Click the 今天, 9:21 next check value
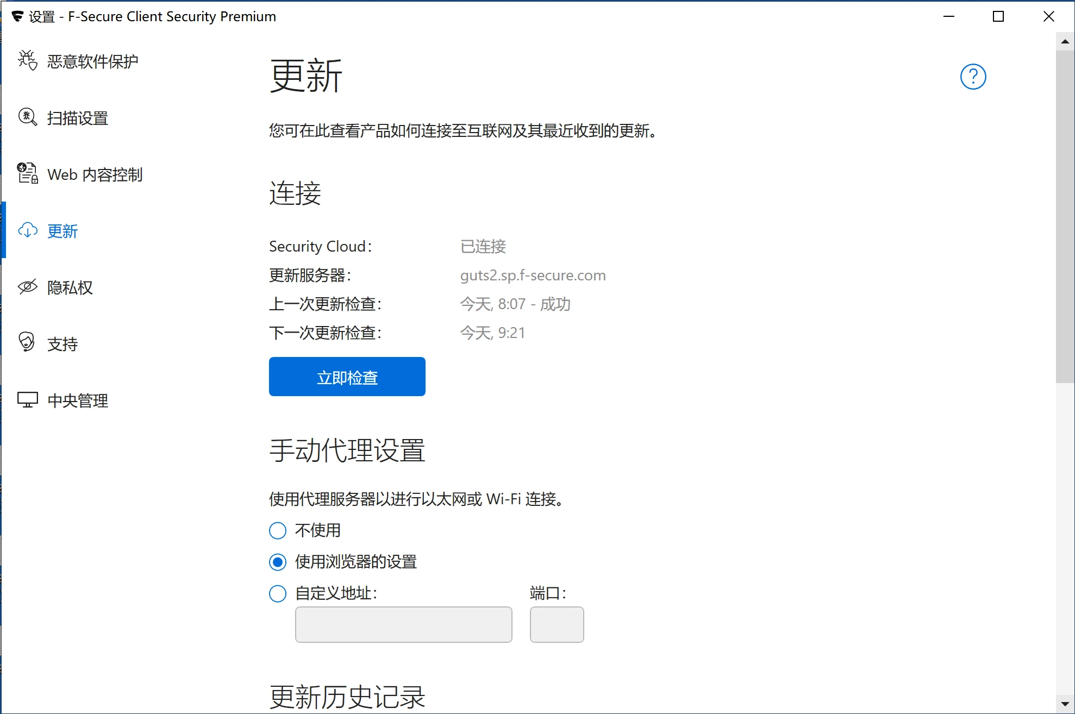The height and width of the screenshot is (714, 1075). pos(492,333)
